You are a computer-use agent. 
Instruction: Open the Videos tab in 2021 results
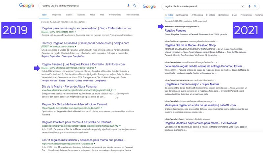pyautogui.click(x=211, y=15)
